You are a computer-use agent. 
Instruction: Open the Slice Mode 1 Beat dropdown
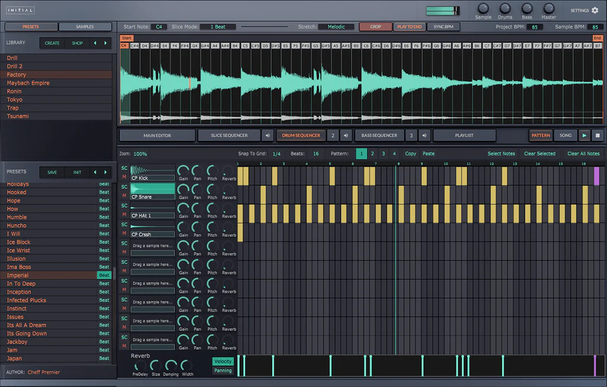218,27
